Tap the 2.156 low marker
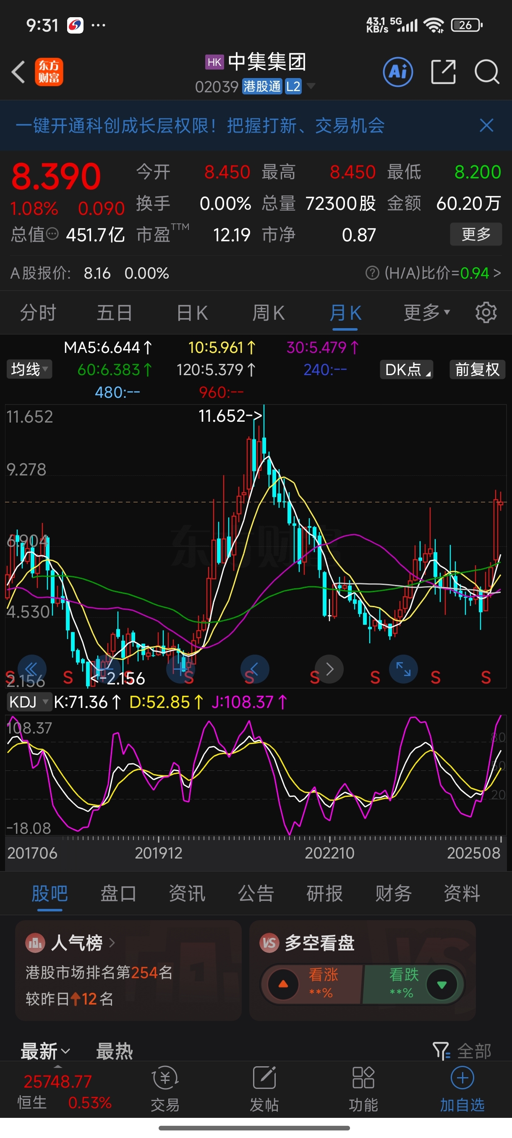This screenshot has width=512, height=1138. (x=118, y=678)
